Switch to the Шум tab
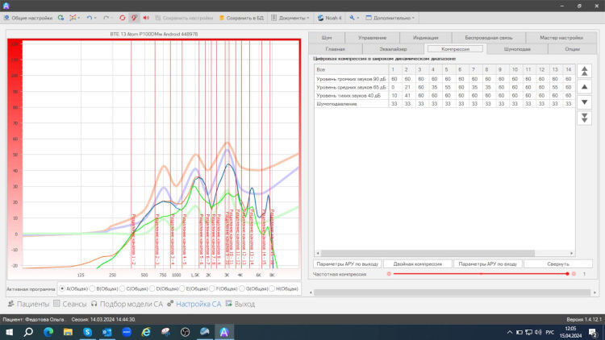Image resolution: width=605 pixels, height=340 pixels. coord(327,38)
